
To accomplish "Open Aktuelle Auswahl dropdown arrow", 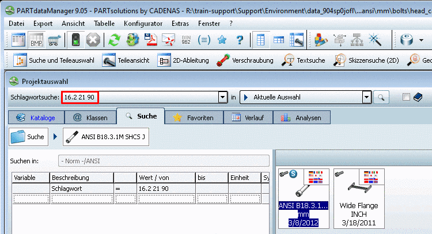I will (x=366, y=97).
